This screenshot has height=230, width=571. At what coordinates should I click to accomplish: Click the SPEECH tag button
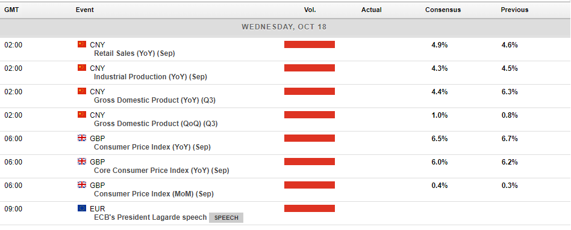(226, 217)
